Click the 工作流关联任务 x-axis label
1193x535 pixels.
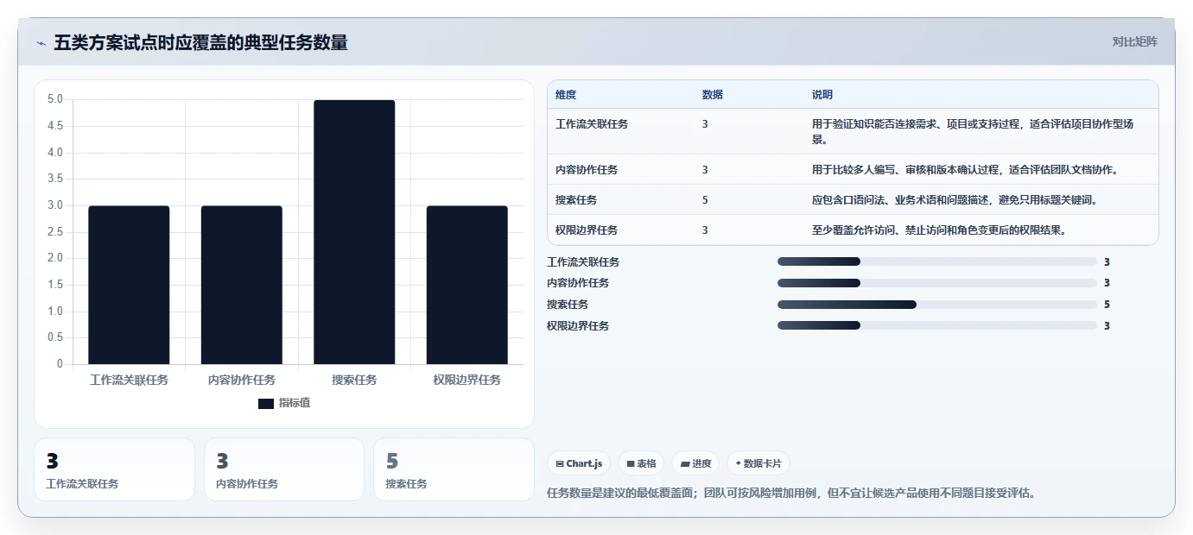click(x=129, y=380)
